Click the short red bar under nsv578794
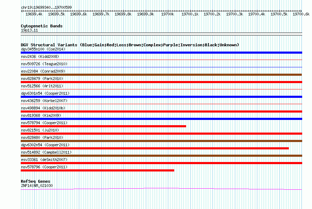Screen dimensions: 312x209 tap(103, 126)
